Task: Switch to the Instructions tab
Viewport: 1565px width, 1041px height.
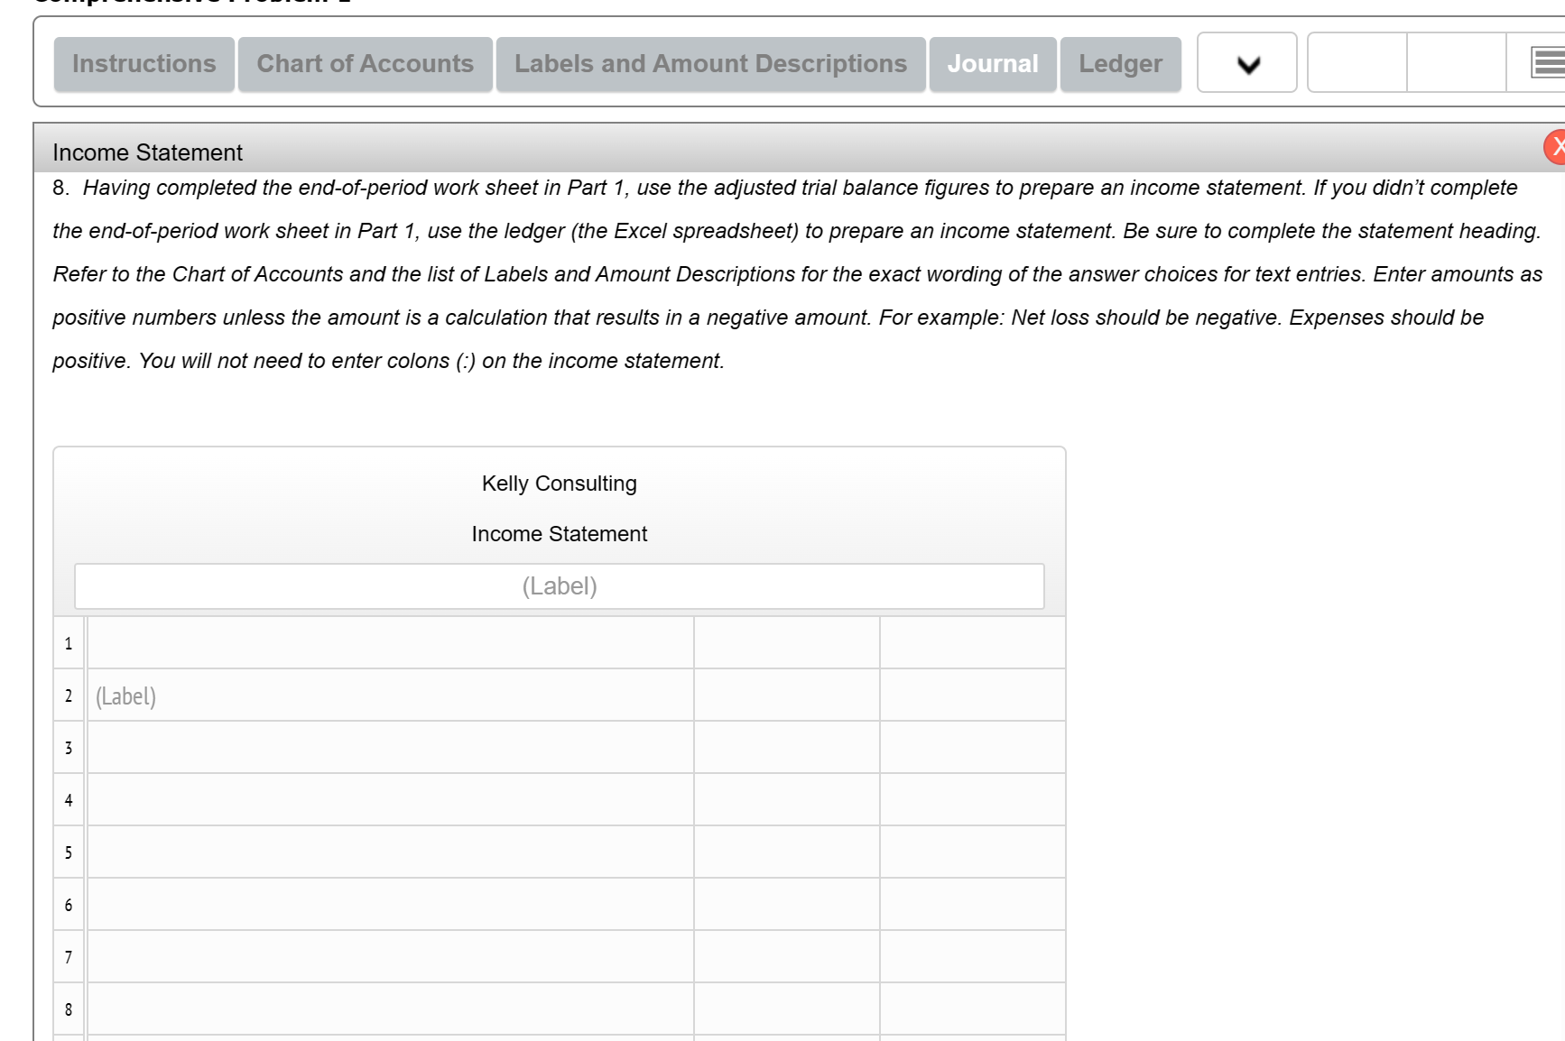Action: click(143, 63)
